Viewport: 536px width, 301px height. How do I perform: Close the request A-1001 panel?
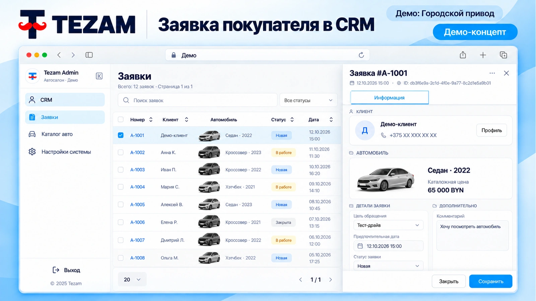[507, 73]
